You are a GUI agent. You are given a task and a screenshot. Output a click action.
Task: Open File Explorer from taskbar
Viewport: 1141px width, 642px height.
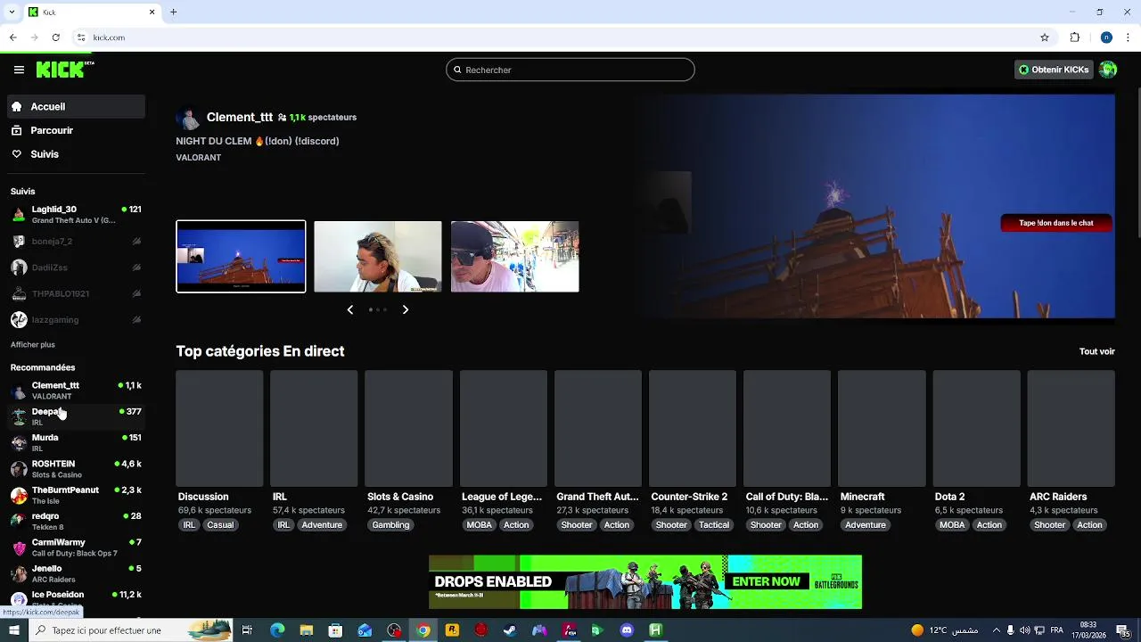[x=306, y=630]
